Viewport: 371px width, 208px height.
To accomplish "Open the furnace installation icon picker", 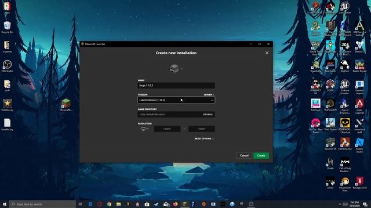I will tap(176, 69).
